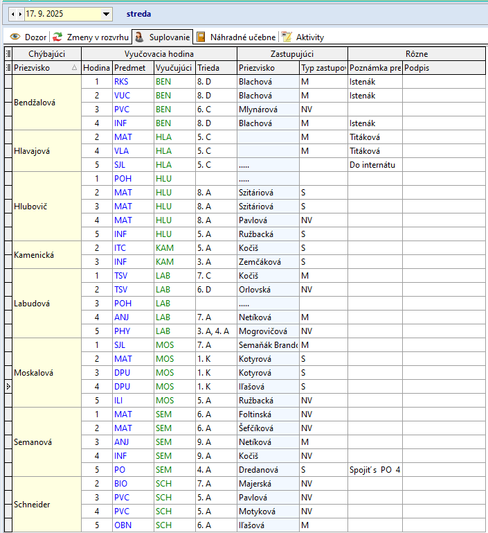Click subject OBN in Schneider row
The image size is (488, 533).
(x=133, y=525)
